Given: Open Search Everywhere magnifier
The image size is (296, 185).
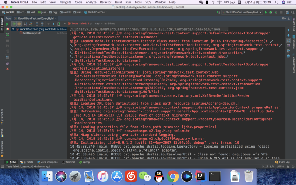Looking at the screenshot, I should click(x=293, y=12).
